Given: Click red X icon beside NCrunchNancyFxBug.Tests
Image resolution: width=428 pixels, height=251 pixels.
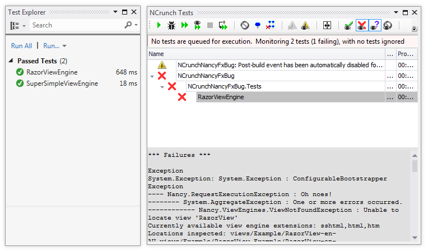Looking at the screenshot, I should 172,86.
